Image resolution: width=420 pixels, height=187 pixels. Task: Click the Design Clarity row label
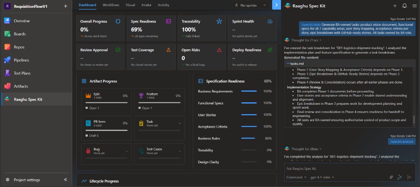[x=208, y=162]
